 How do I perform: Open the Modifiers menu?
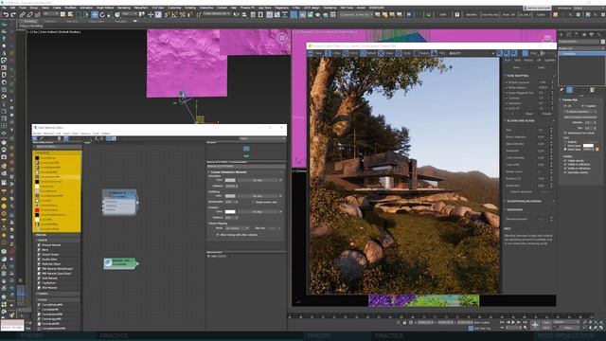[x=70, y=8]
